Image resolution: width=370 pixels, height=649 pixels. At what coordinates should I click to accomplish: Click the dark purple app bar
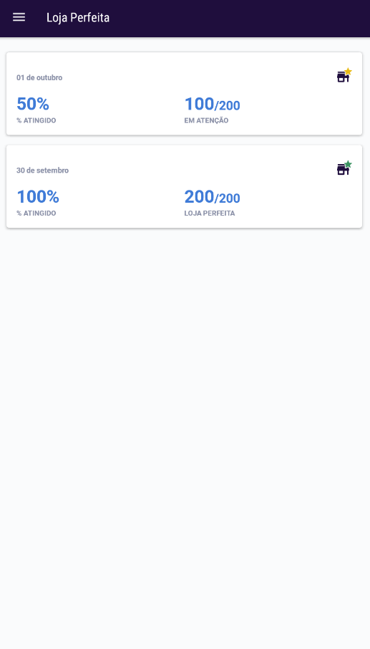(185, 19)
